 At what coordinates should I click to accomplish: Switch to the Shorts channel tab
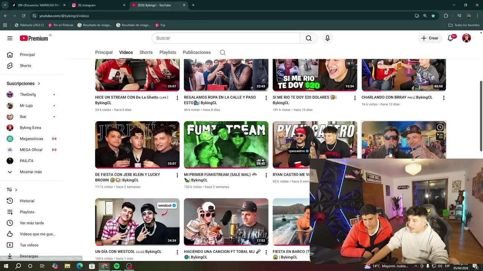[x=146, y=52]
